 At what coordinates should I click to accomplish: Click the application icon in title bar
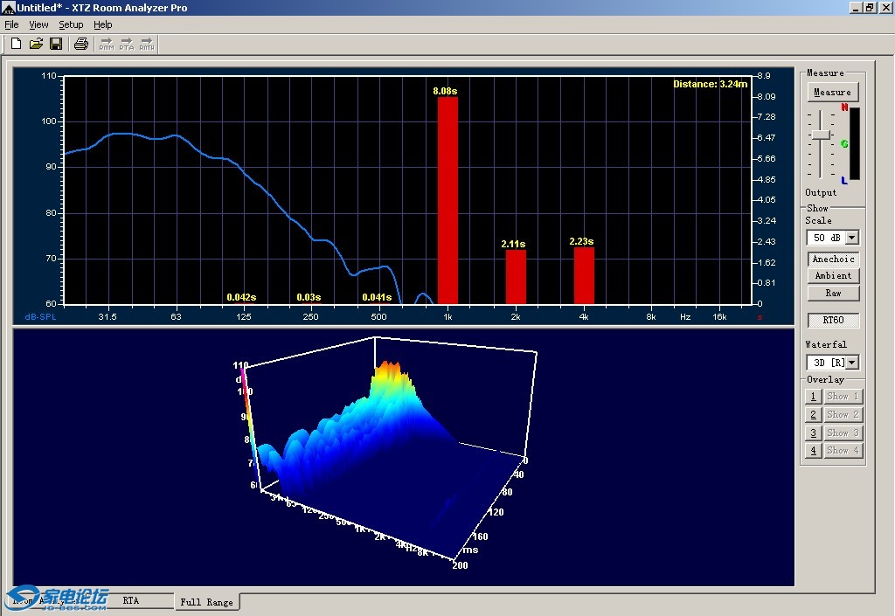[8, 7]
